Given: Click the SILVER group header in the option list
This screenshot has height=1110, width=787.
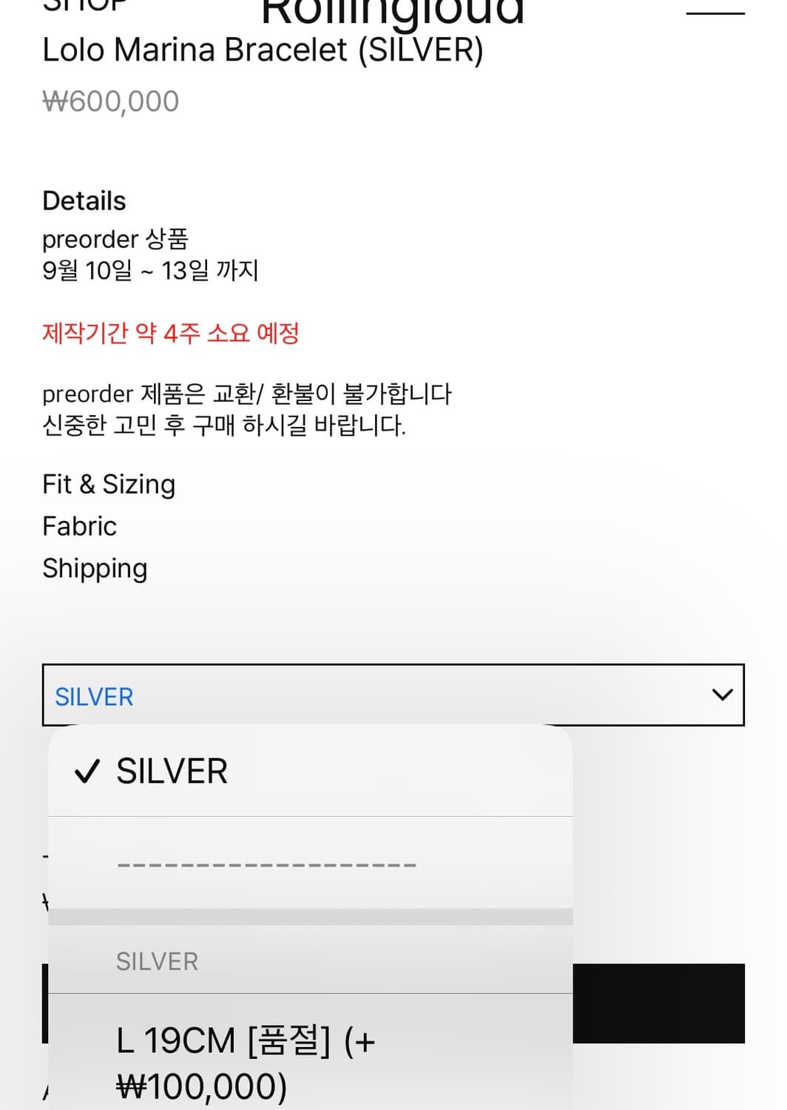Looking at the screenshot, I should click(157, 961).
